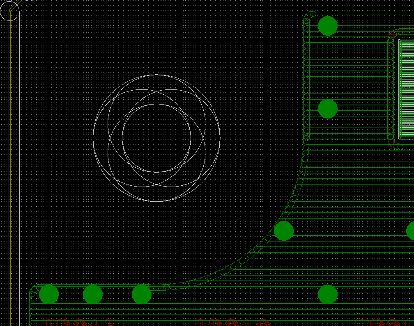Select the topmost green via in the copper pour
Viewport: 414px width, 326px height.
328,26
